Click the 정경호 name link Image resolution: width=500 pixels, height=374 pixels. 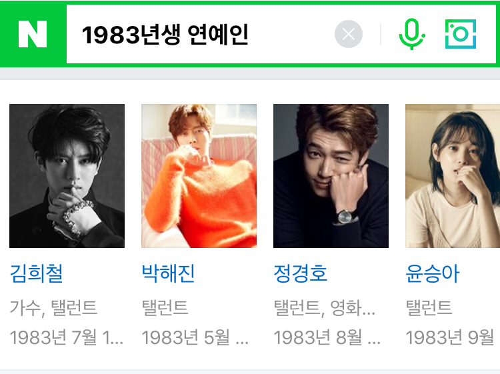point(301,273)
